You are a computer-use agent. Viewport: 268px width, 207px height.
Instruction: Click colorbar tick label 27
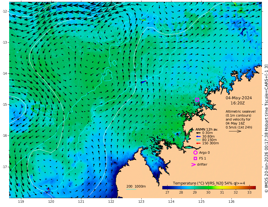[x=167, y=192]
